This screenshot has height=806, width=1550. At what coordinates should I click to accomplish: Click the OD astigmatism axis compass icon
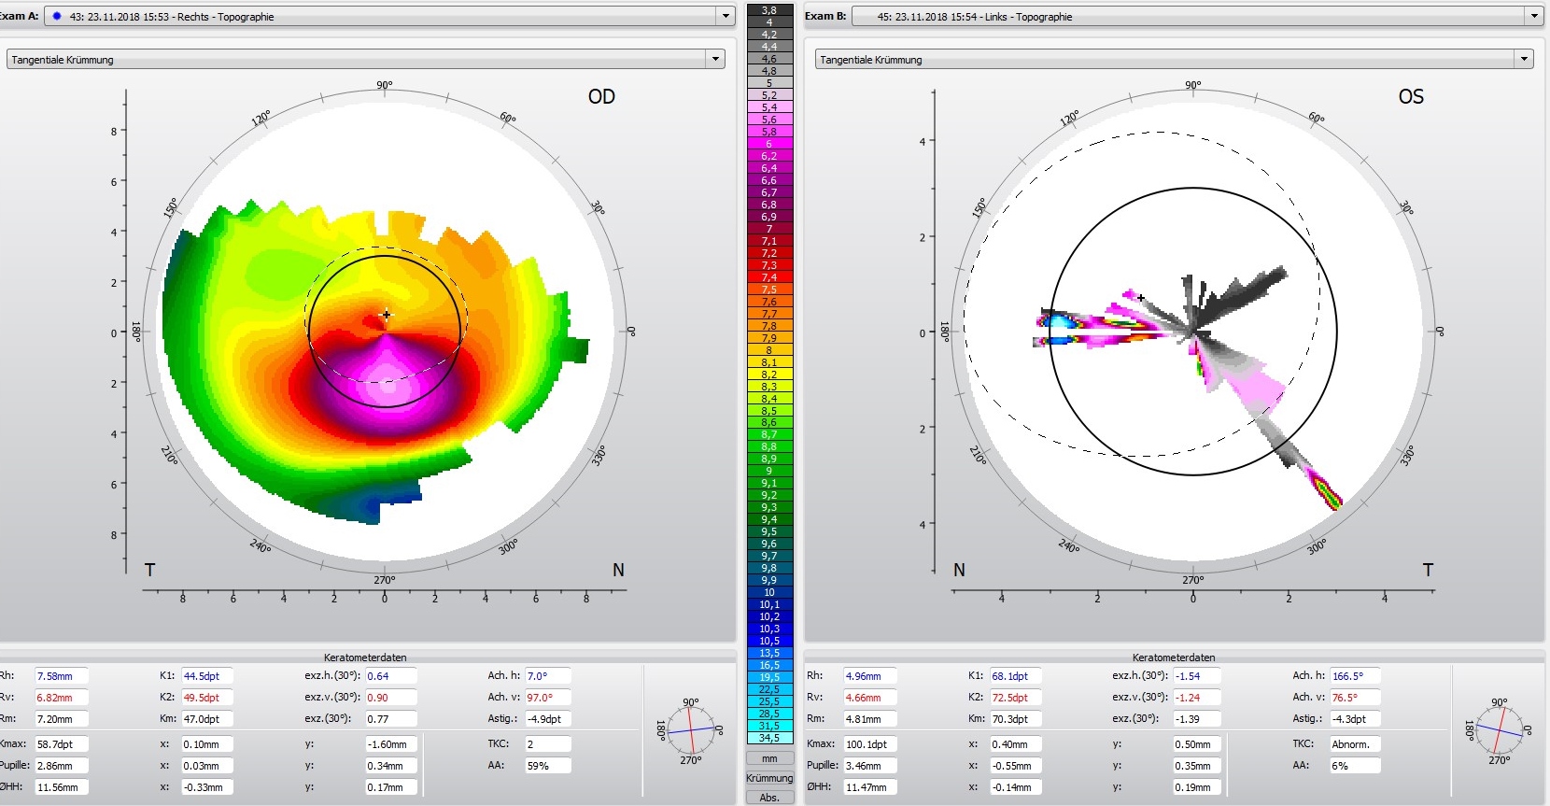click(x=691, y=730)
